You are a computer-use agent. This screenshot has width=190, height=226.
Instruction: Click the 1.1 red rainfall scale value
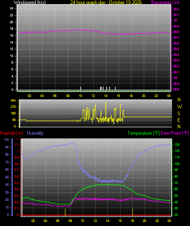[17, 145]
